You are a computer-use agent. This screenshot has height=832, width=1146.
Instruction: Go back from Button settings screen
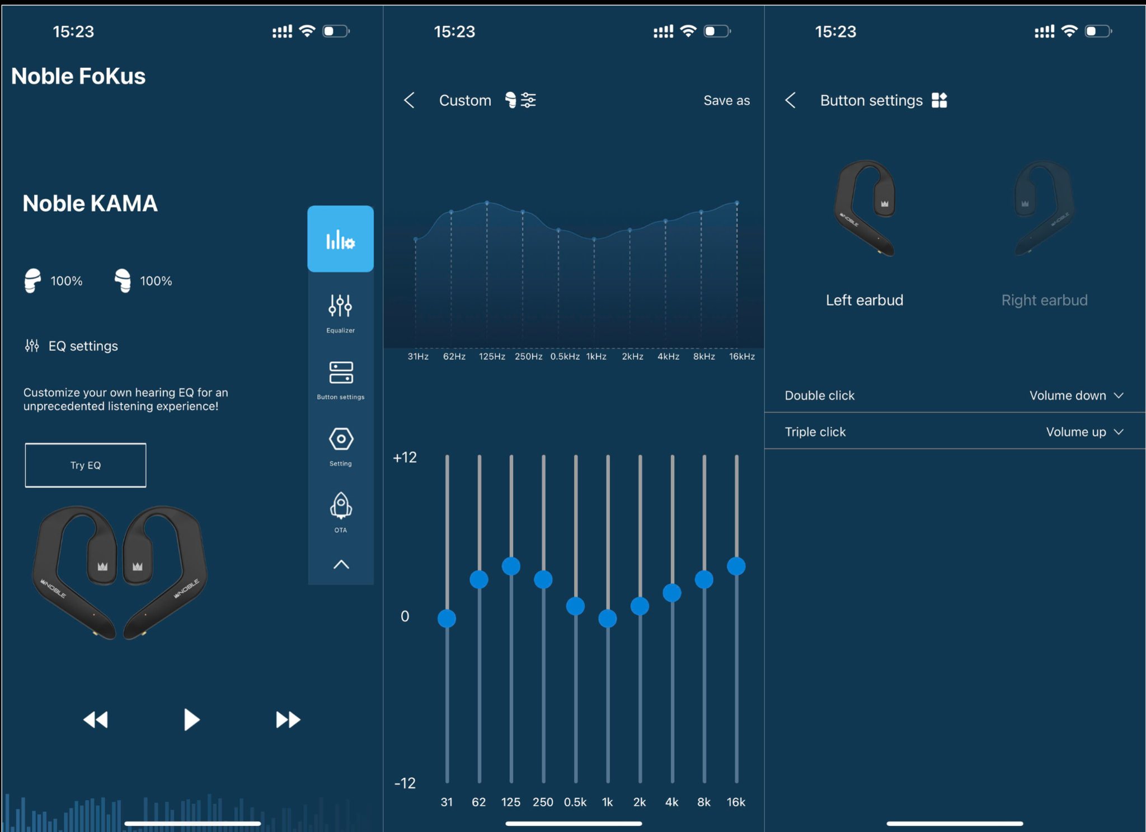tap(791, 100)
